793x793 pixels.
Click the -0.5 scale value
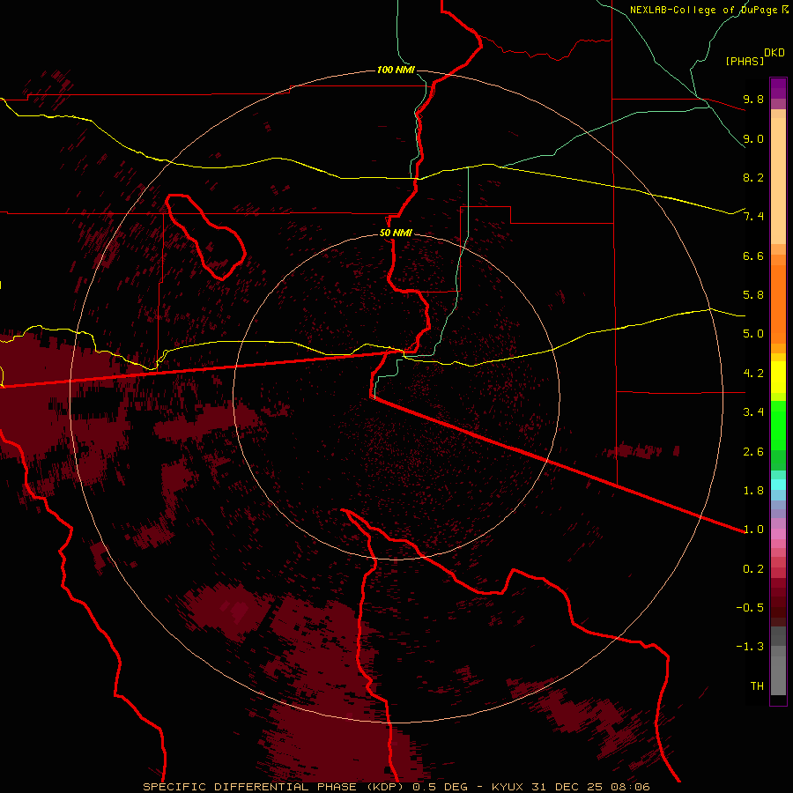point(750,608)
